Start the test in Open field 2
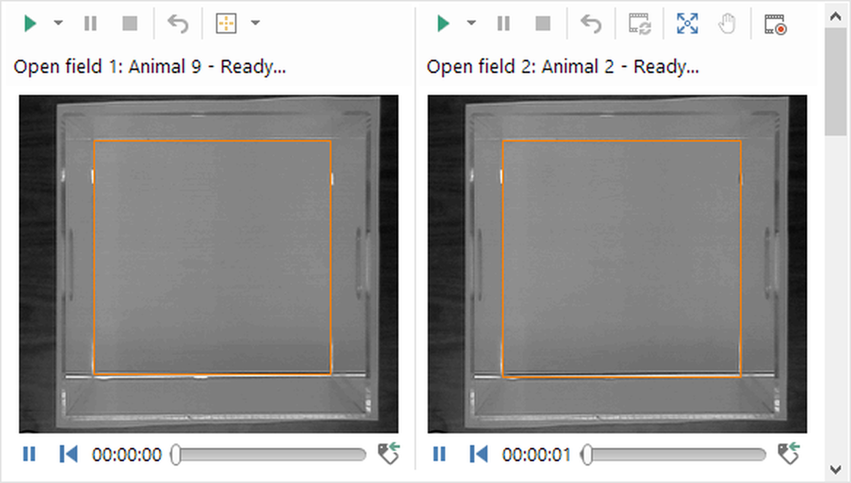Viewport: 851px width, 483px height. pyautogui.click(x=442, y=23)
